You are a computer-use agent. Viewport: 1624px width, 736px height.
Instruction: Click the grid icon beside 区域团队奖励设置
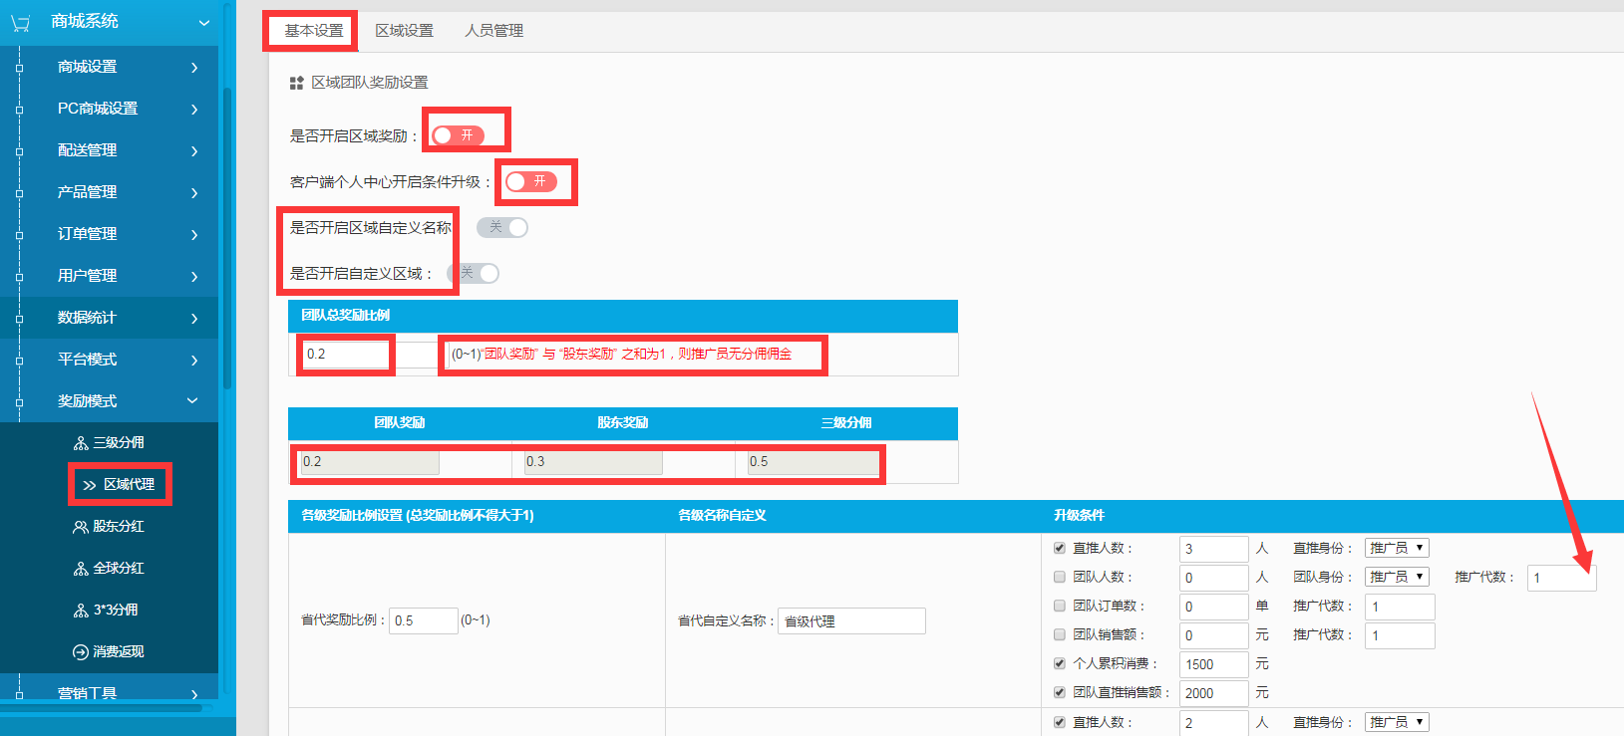point(296,83)
